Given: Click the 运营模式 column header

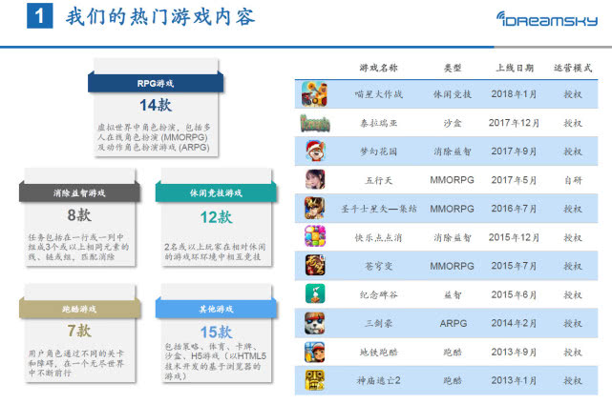Looking at the screenshot, I should pyautogui.click(x=573, y=68).
